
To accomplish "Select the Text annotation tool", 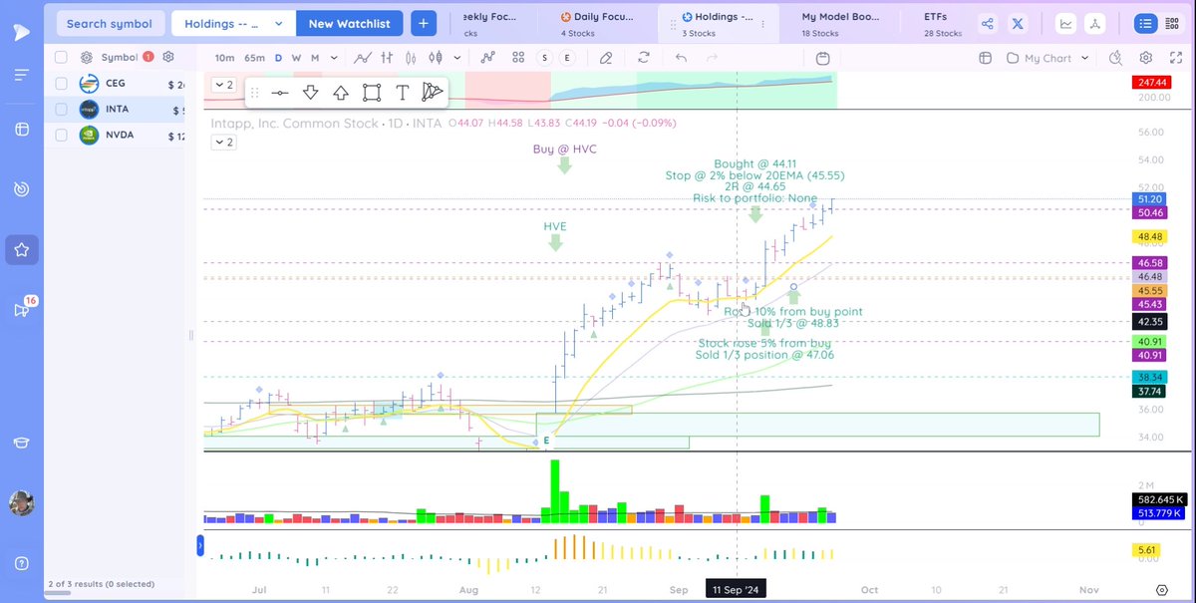I will (403, 92).
